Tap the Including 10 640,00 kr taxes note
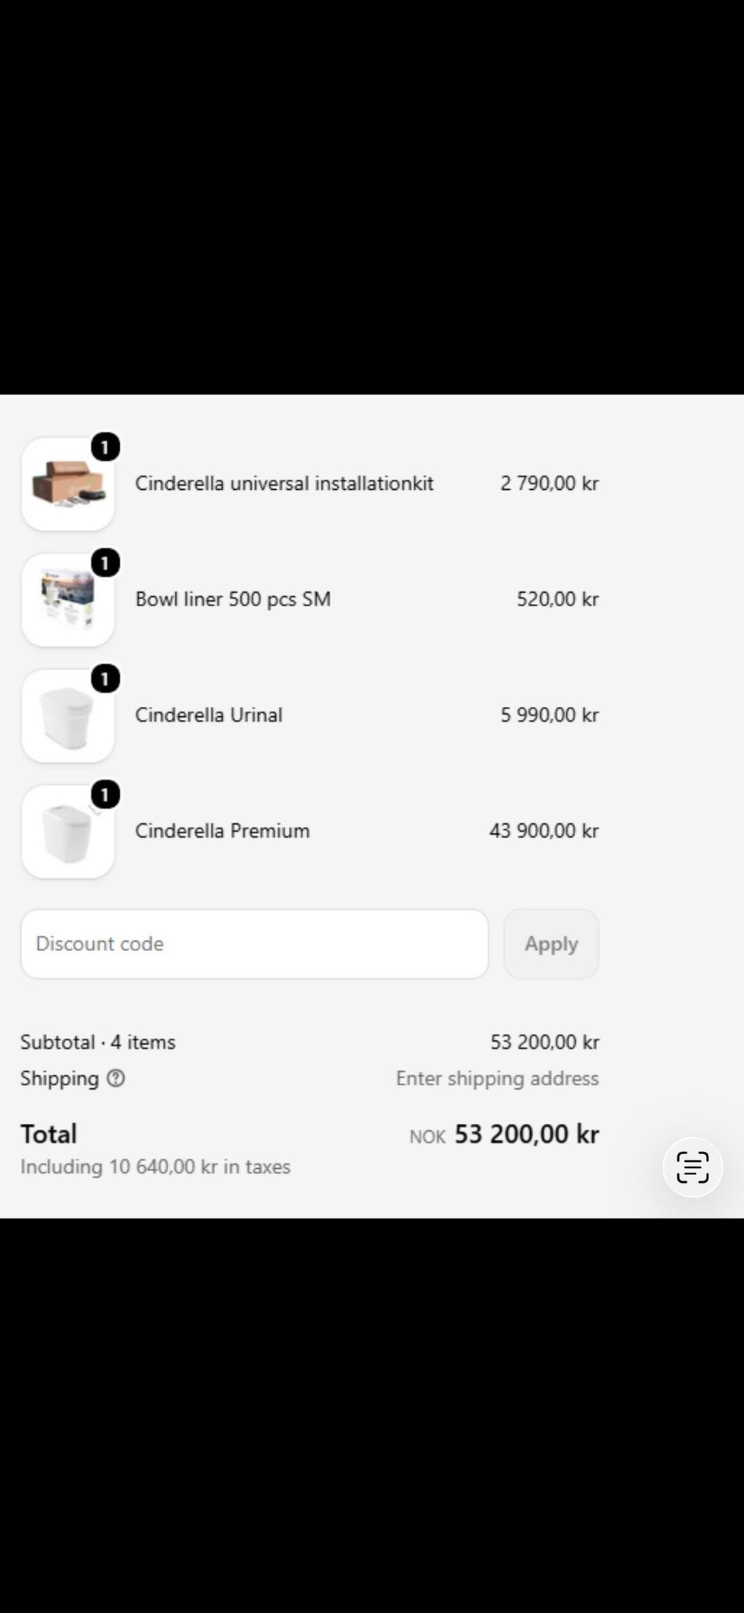The image size is (744, 1613). point(155,1167)
